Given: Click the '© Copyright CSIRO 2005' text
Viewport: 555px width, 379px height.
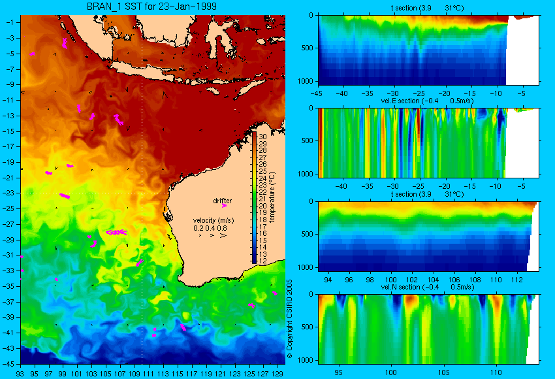Looking at the screenshot, I should coord(289,319).
